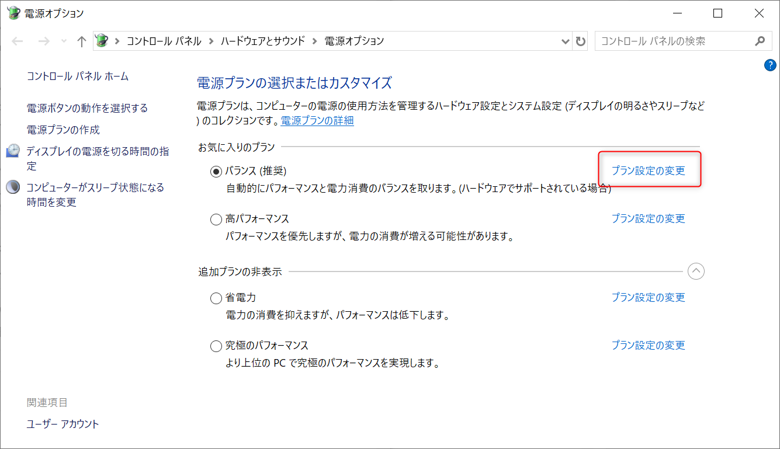
Task: Open the recent locations dropdown arrow
Action: coord(64,41)
